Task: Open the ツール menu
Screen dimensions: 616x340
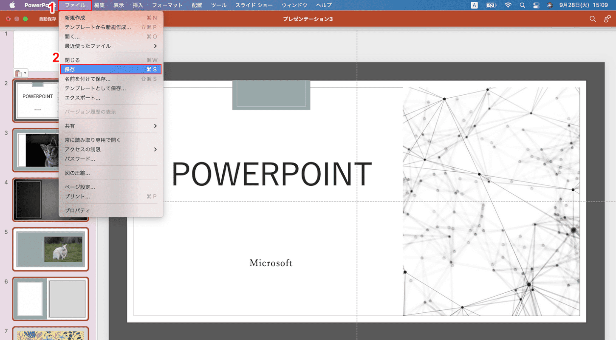Action: [x=219, y=5]
